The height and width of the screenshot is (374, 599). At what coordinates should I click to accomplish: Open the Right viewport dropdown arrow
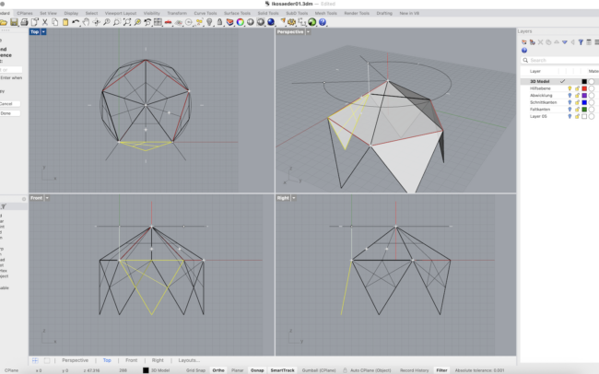pos(294,198)
